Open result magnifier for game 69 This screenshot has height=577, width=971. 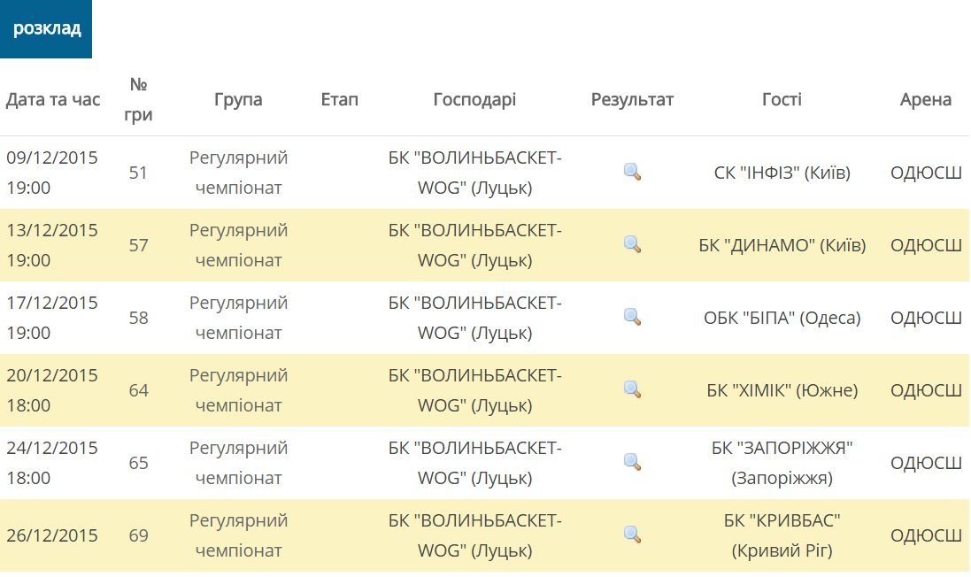632,535
